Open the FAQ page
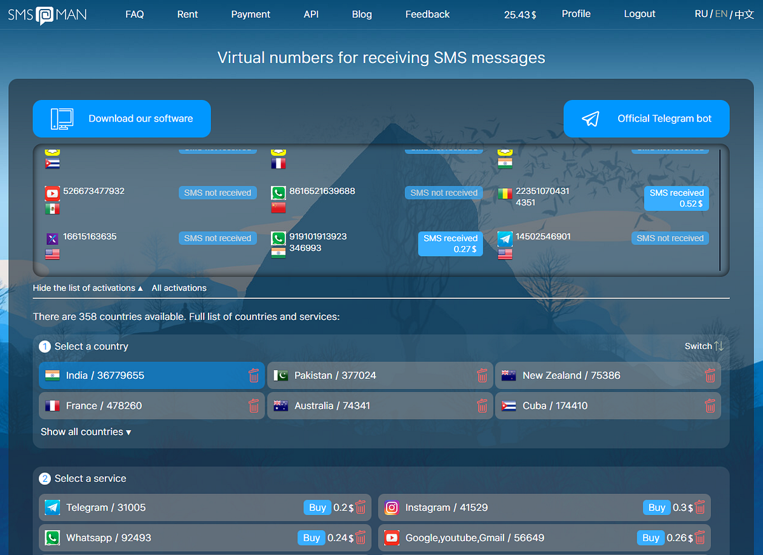This screenshot has width=763, height=555. [x=135, y=14]
